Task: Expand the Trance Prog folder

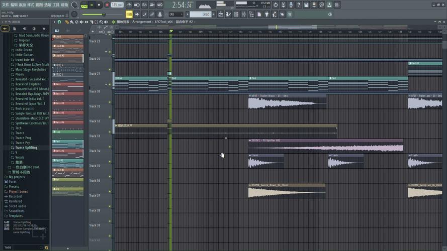Action: (23, 138)
